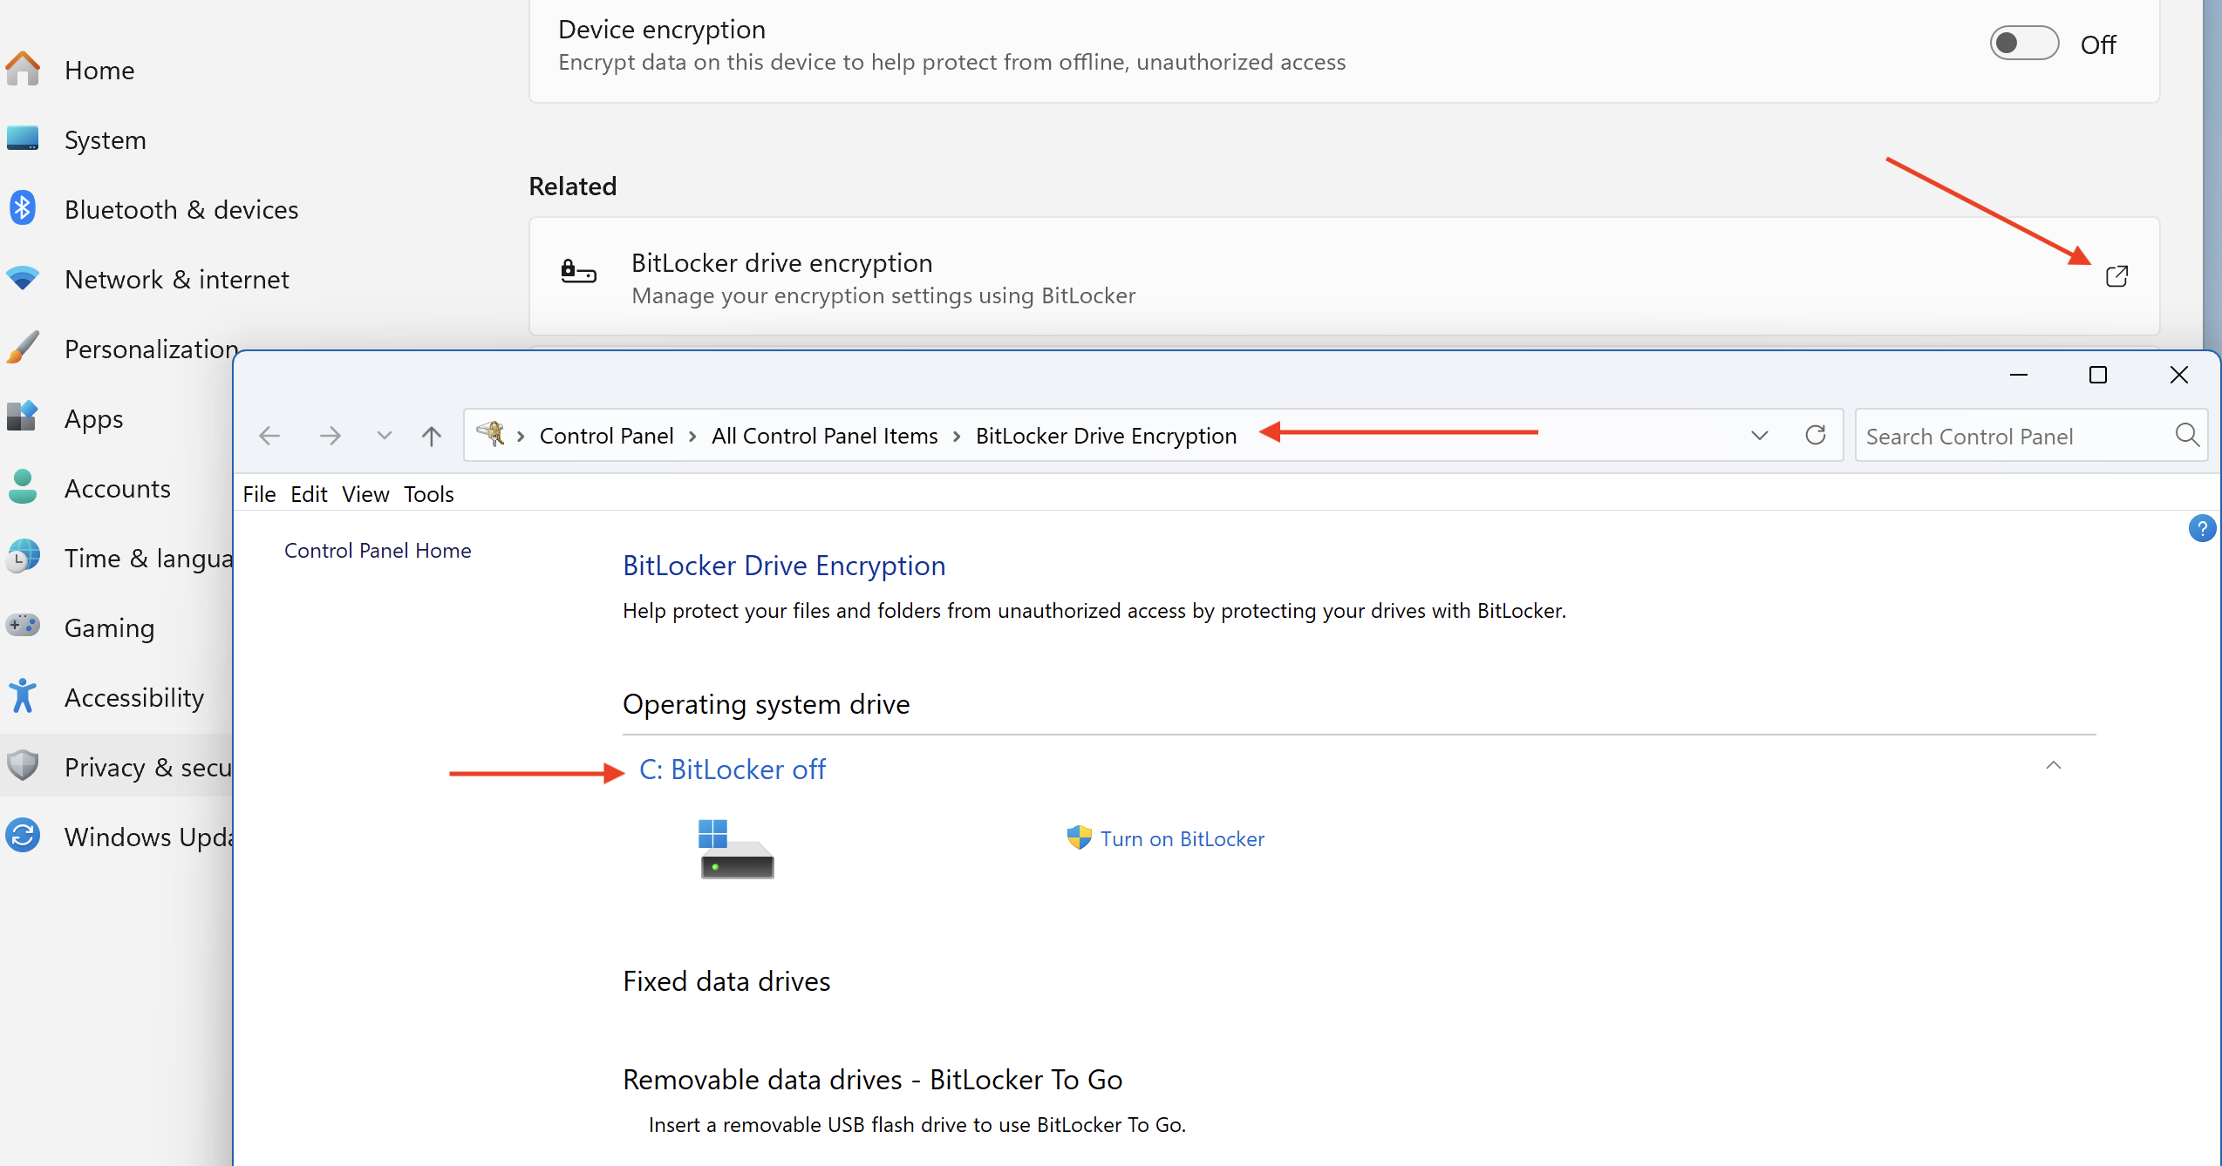The width and height of the screenshot is (2222, 1166).
Task: Expand the address bar history dropdown
Action: 1759,435
